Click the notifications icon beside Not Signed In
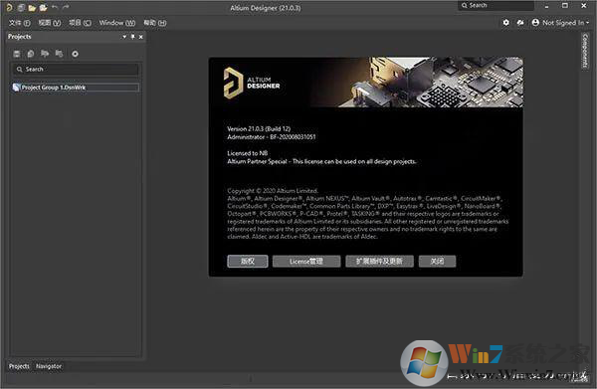 pyautogui.click(x=520, y=23)
